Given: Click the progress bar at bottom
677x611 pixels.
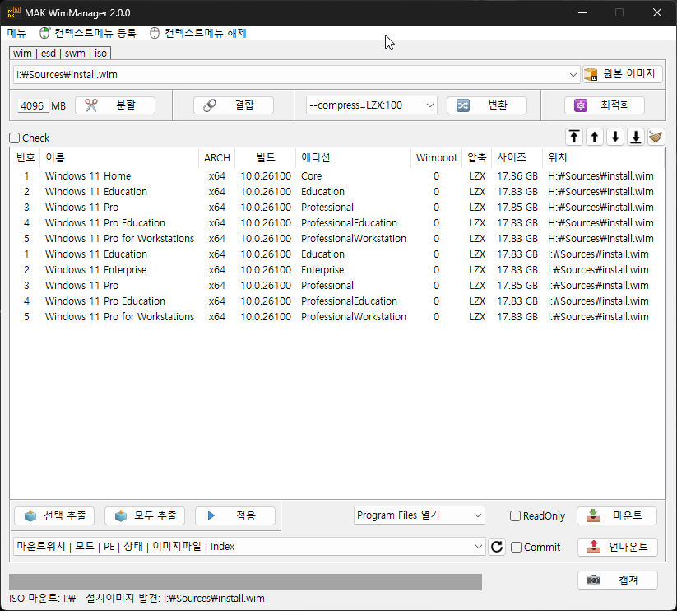Looking at the screenshot, I should pos(245,582).
